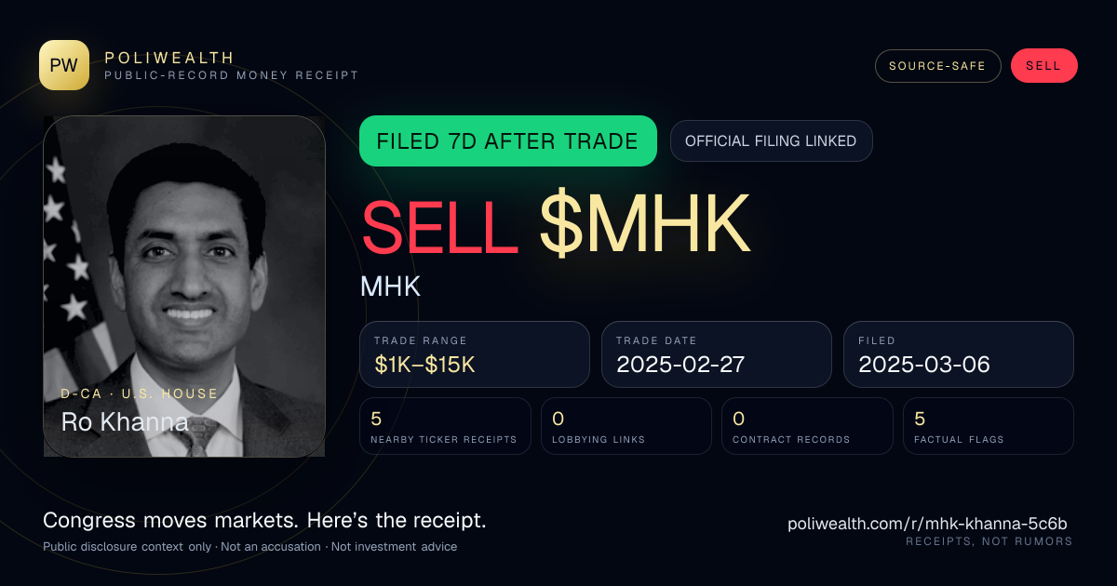
Task: Click the PW gold logo icon
Action: pos(64,65)
